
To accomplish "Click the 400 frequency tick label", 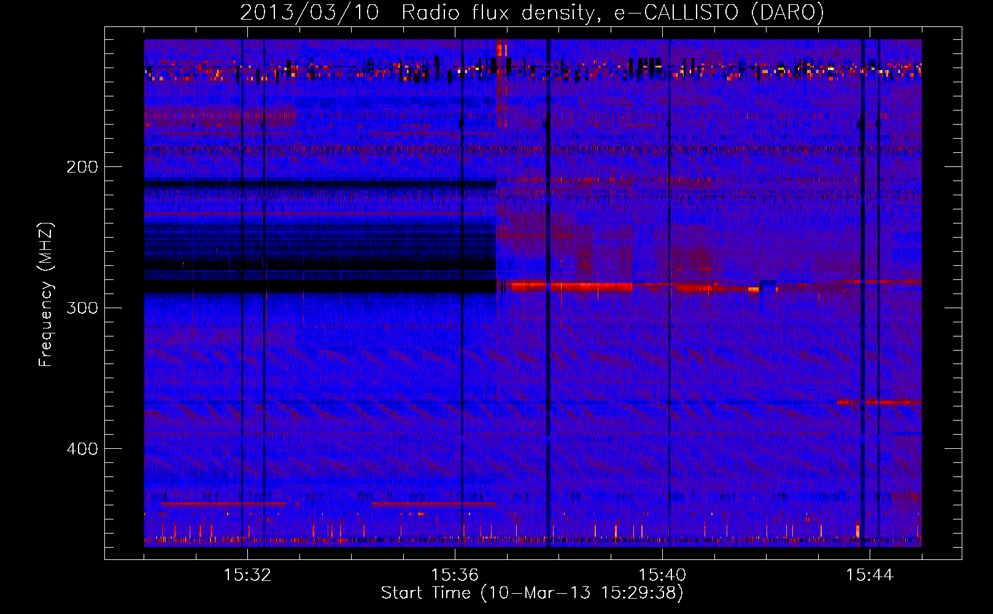I will [x=82, y=449].
